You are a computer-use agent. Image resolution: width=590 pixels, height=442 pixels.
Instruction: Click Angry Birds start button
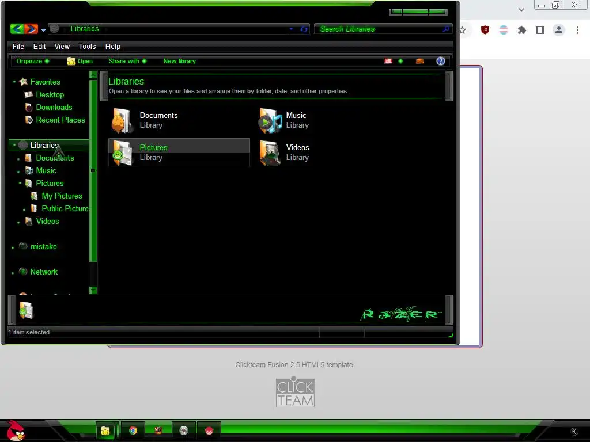pos(16,430)
